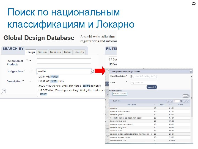This screenshot has width=198, height=149.
Task: Choose the JP.C5-41100F Waffle Iron Style suggestion
Action: [x=70, y=86]
